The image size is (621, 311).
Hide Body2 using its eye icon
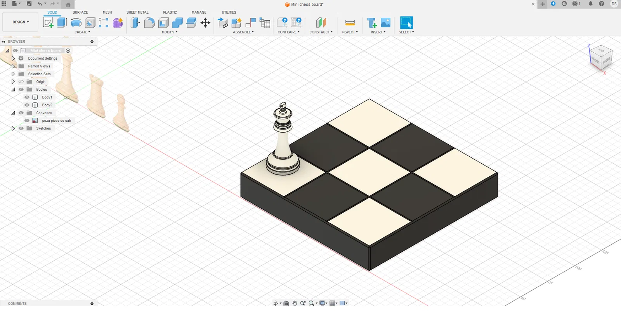27,105
